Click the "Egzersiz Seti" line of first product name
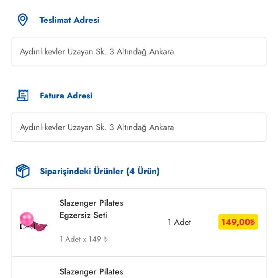 pyautogui.click(x=83, y=215)
